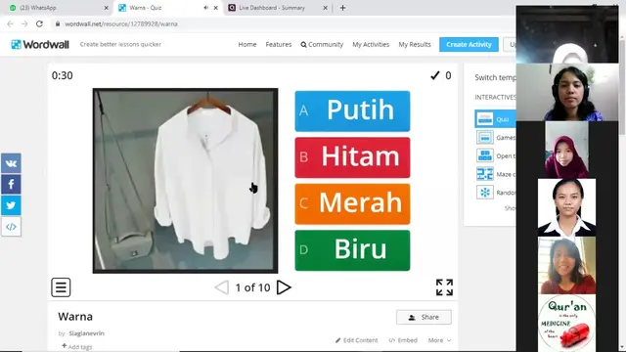Screen dimensions: 626x352
Task: Share on Twitter sidebar icon
Action: point(11,205)
